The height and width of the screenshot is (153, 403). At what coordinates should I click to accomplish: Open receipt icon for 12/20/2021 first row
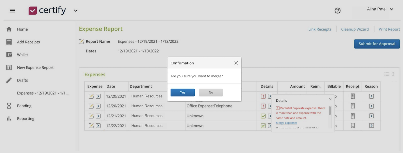353,96
